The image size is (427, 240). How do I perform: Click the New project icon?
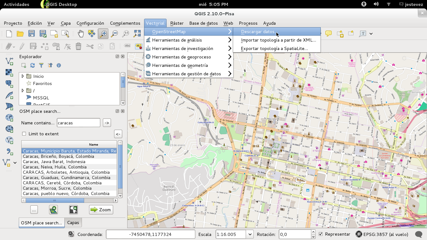click(9, 33)
